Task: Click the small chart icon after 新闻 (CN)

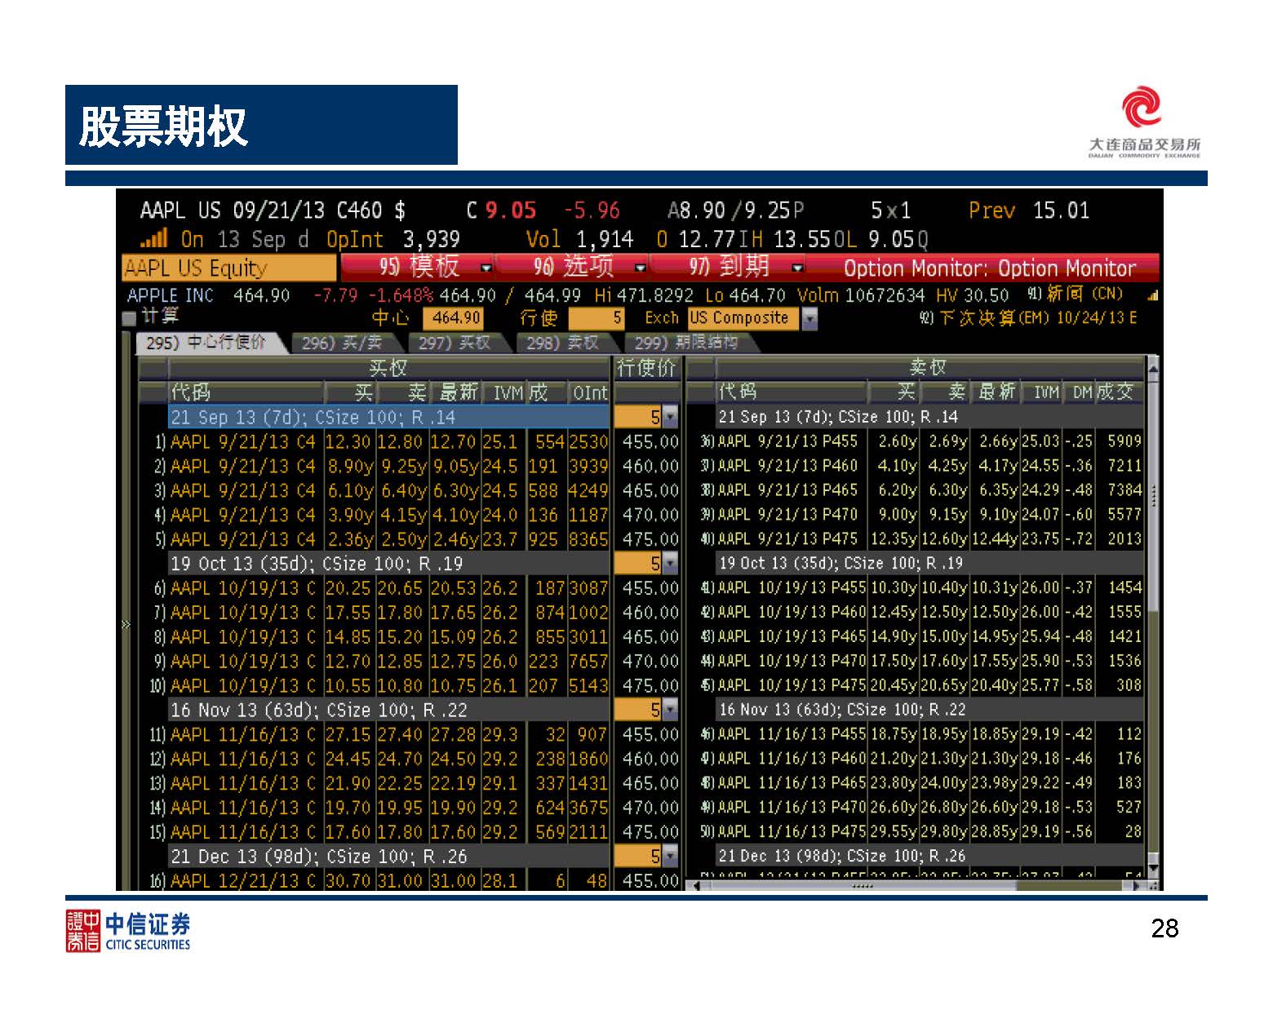Action: click(x=1152, y=295)
